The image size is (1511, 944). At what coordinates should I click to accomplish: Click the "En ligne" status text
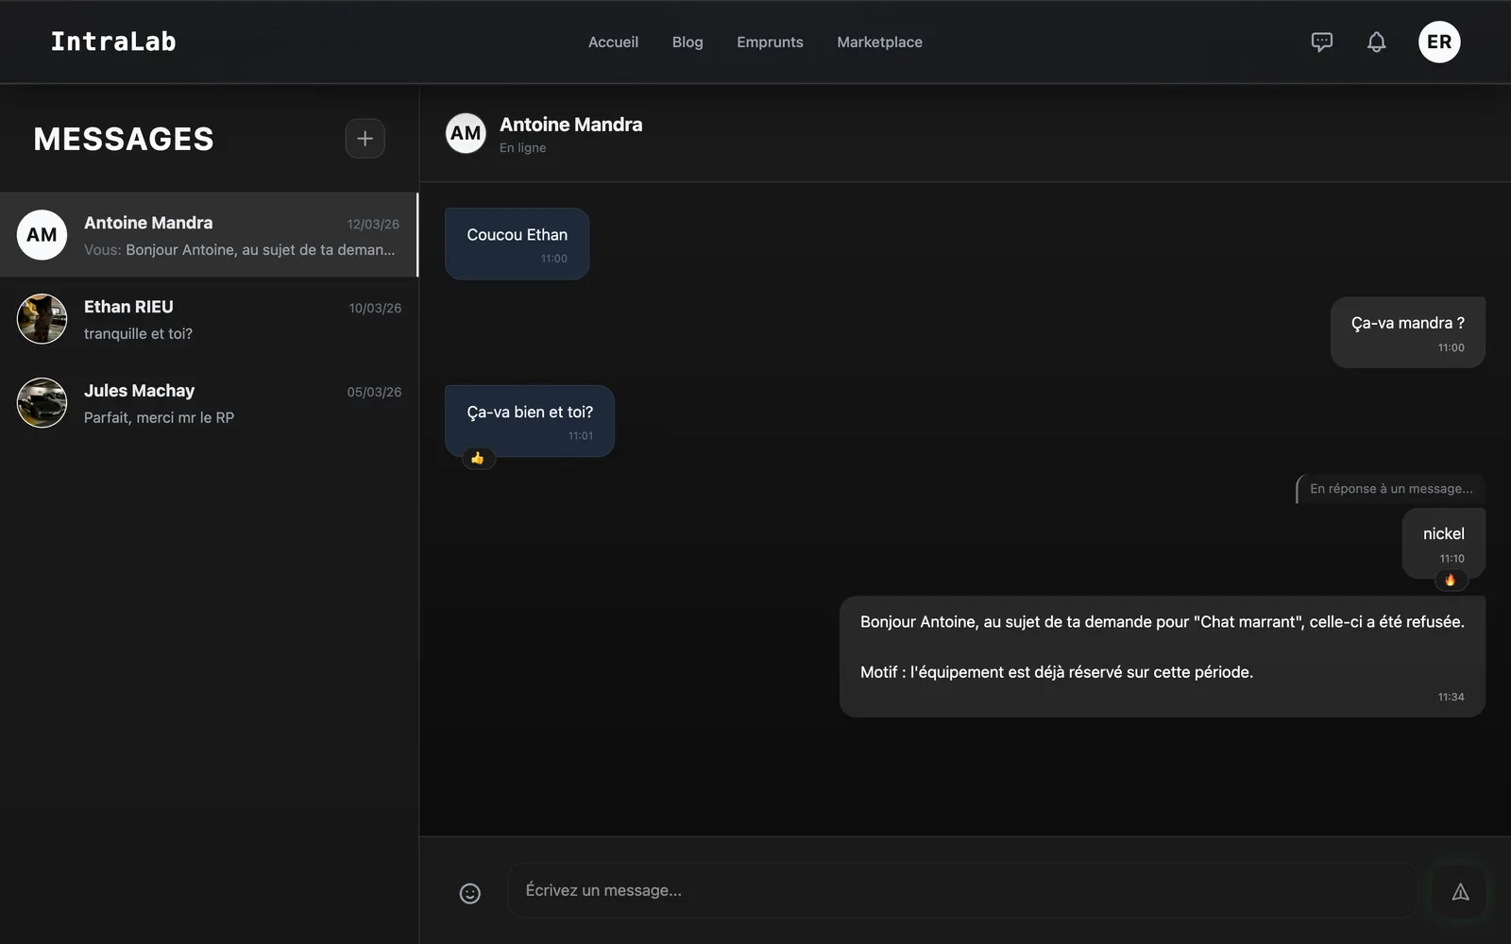point(522,148)
